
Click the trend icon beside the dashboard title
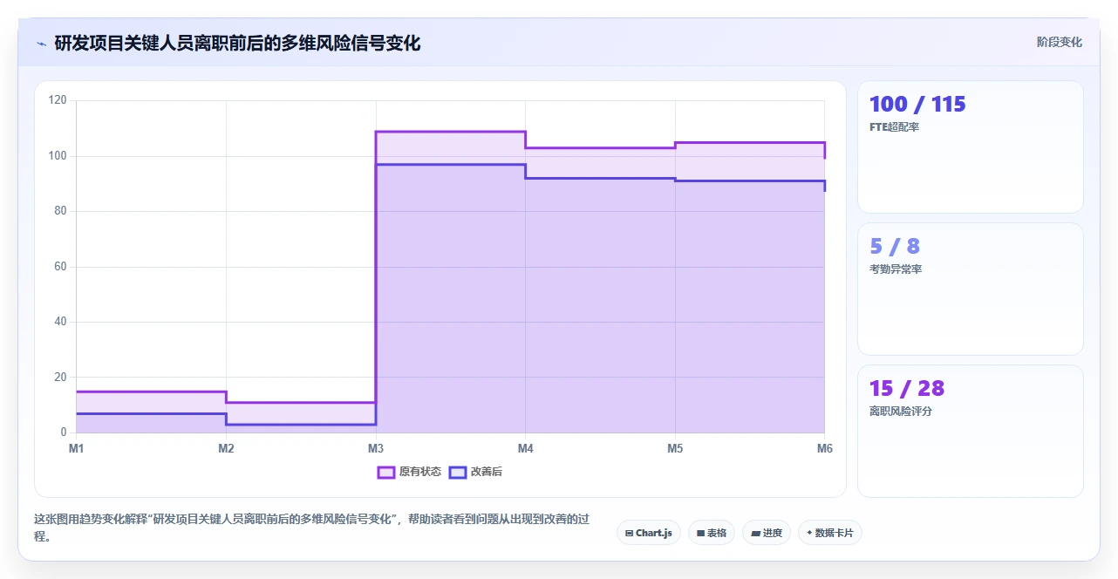[41, 43]
